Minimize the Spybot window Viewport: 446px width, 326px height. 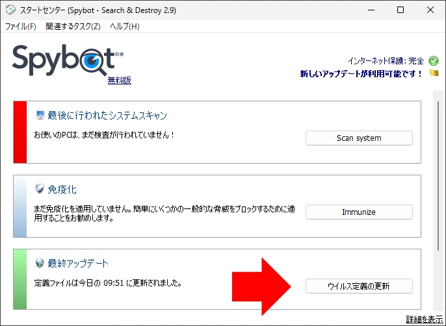pyautogui.click(x=371, y=10)
